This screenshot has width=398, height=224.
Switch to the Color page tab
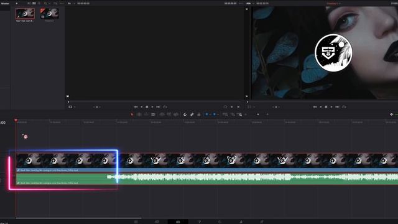[220, 222]
